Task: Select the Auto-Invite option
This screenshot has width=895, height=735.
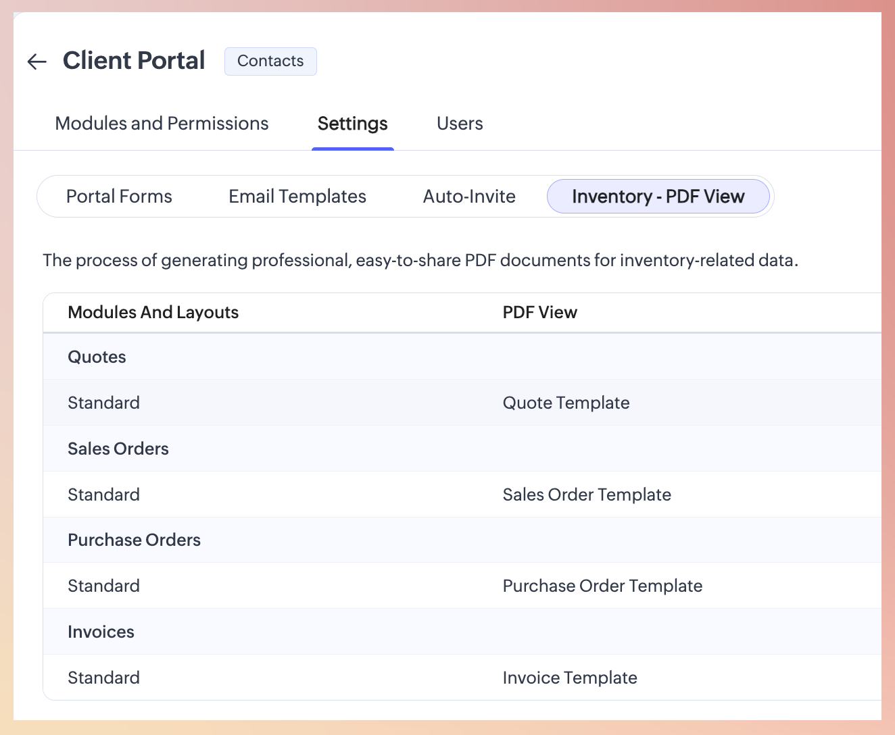Action: click(x=469, y=197)
